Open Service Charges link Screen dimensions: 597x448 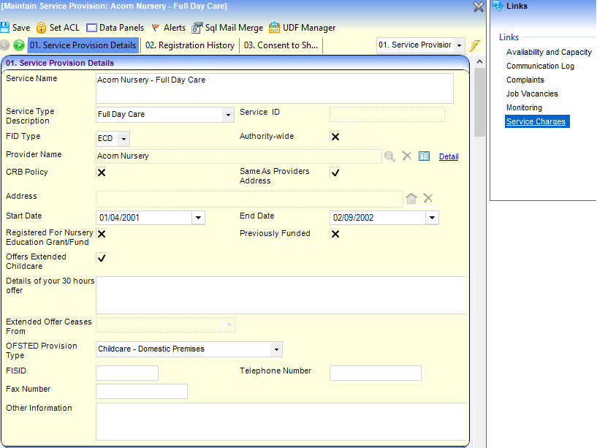point(536,121)
